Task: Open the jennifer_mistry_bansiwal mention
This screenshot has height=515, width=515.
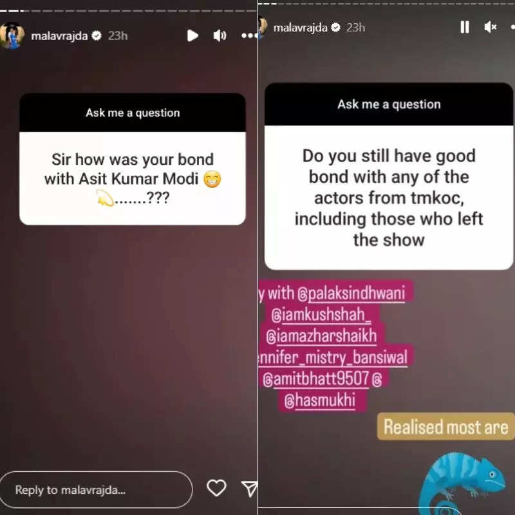Action: pos(333,357)
